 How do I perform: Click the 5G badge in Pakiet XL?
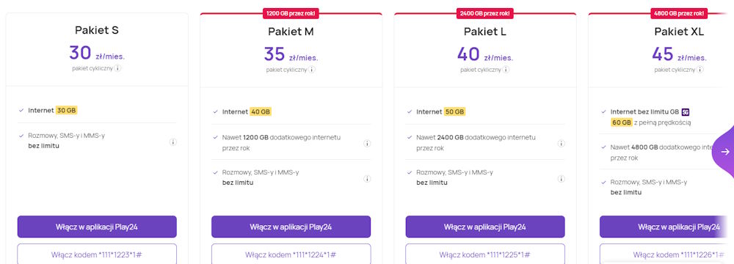point(686,112)
